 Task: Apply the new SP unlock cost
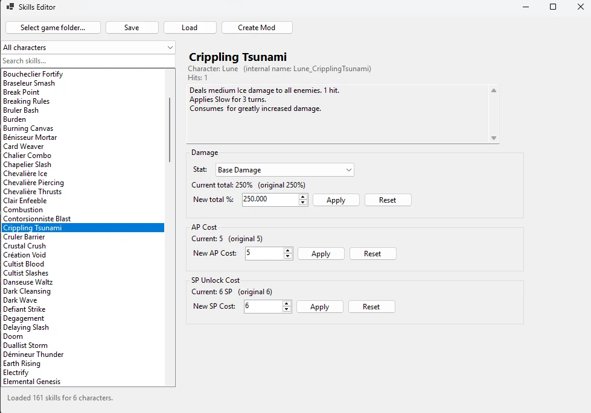pyautogui.click(x=320, y=306)
